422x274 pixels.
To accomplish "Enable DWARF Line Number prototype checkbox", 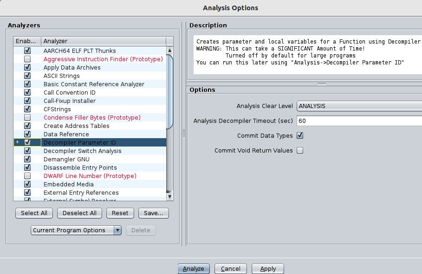I will 27,176.
